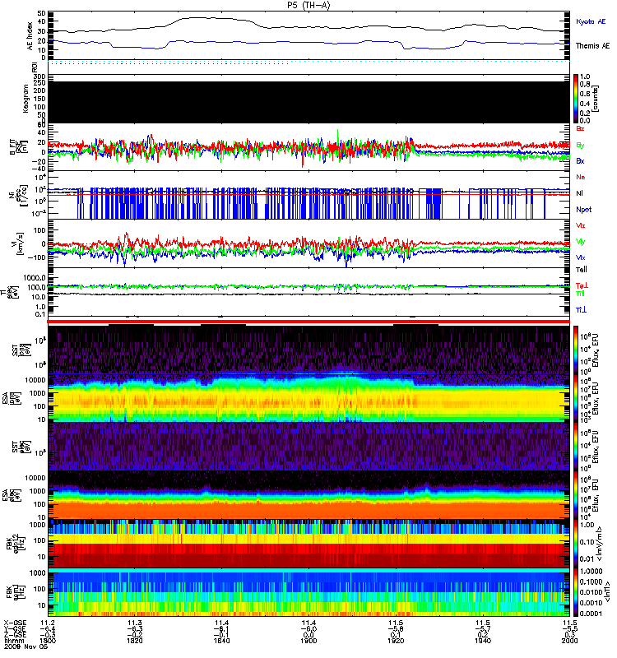617x658 pixels.
Task: Pick the red Bz legend label
Action: pos(580,128)
